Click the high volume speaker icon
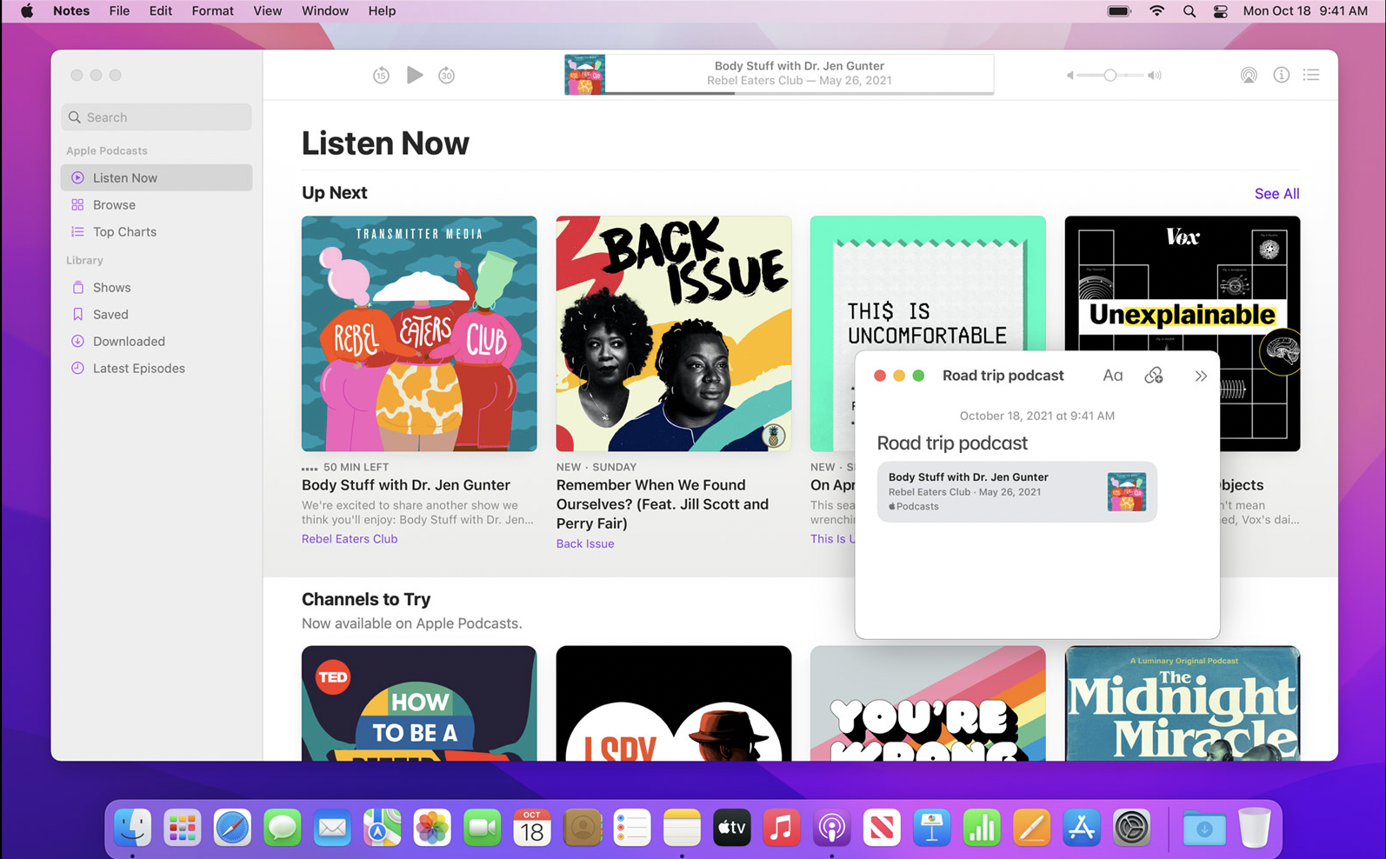Screen dimensions: 1386x859 (x=1155, y=76)
